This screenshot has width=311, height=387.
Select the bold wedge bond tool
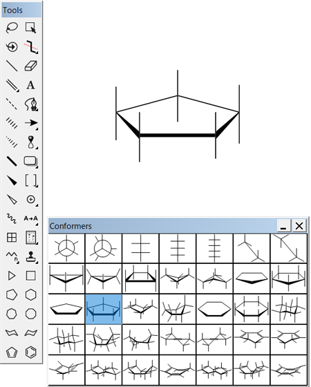pyautogui.click(x=12, y=180)
